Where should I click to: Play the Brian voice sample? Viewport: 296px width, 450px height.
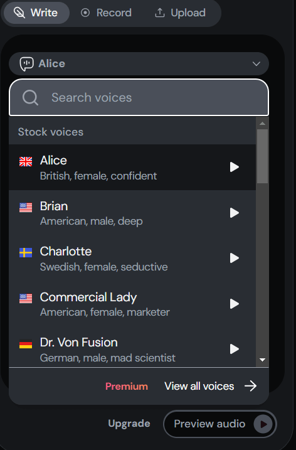coord(235,213)
